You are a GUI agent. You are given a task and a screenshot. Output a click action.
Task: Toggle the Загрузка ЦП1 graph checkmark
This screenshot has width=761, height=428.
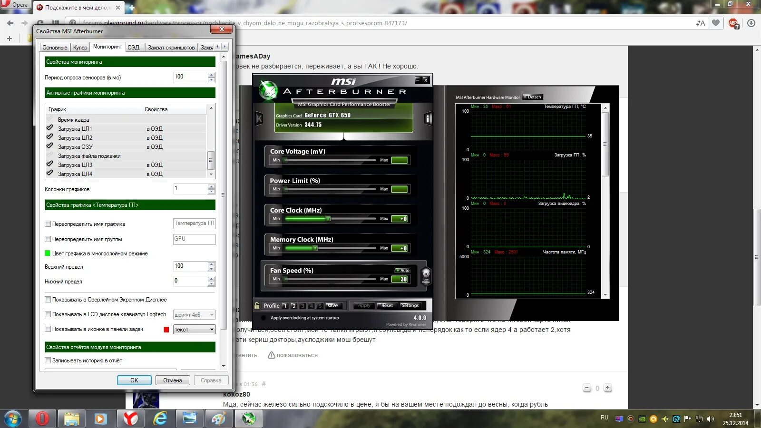(49, 128)
